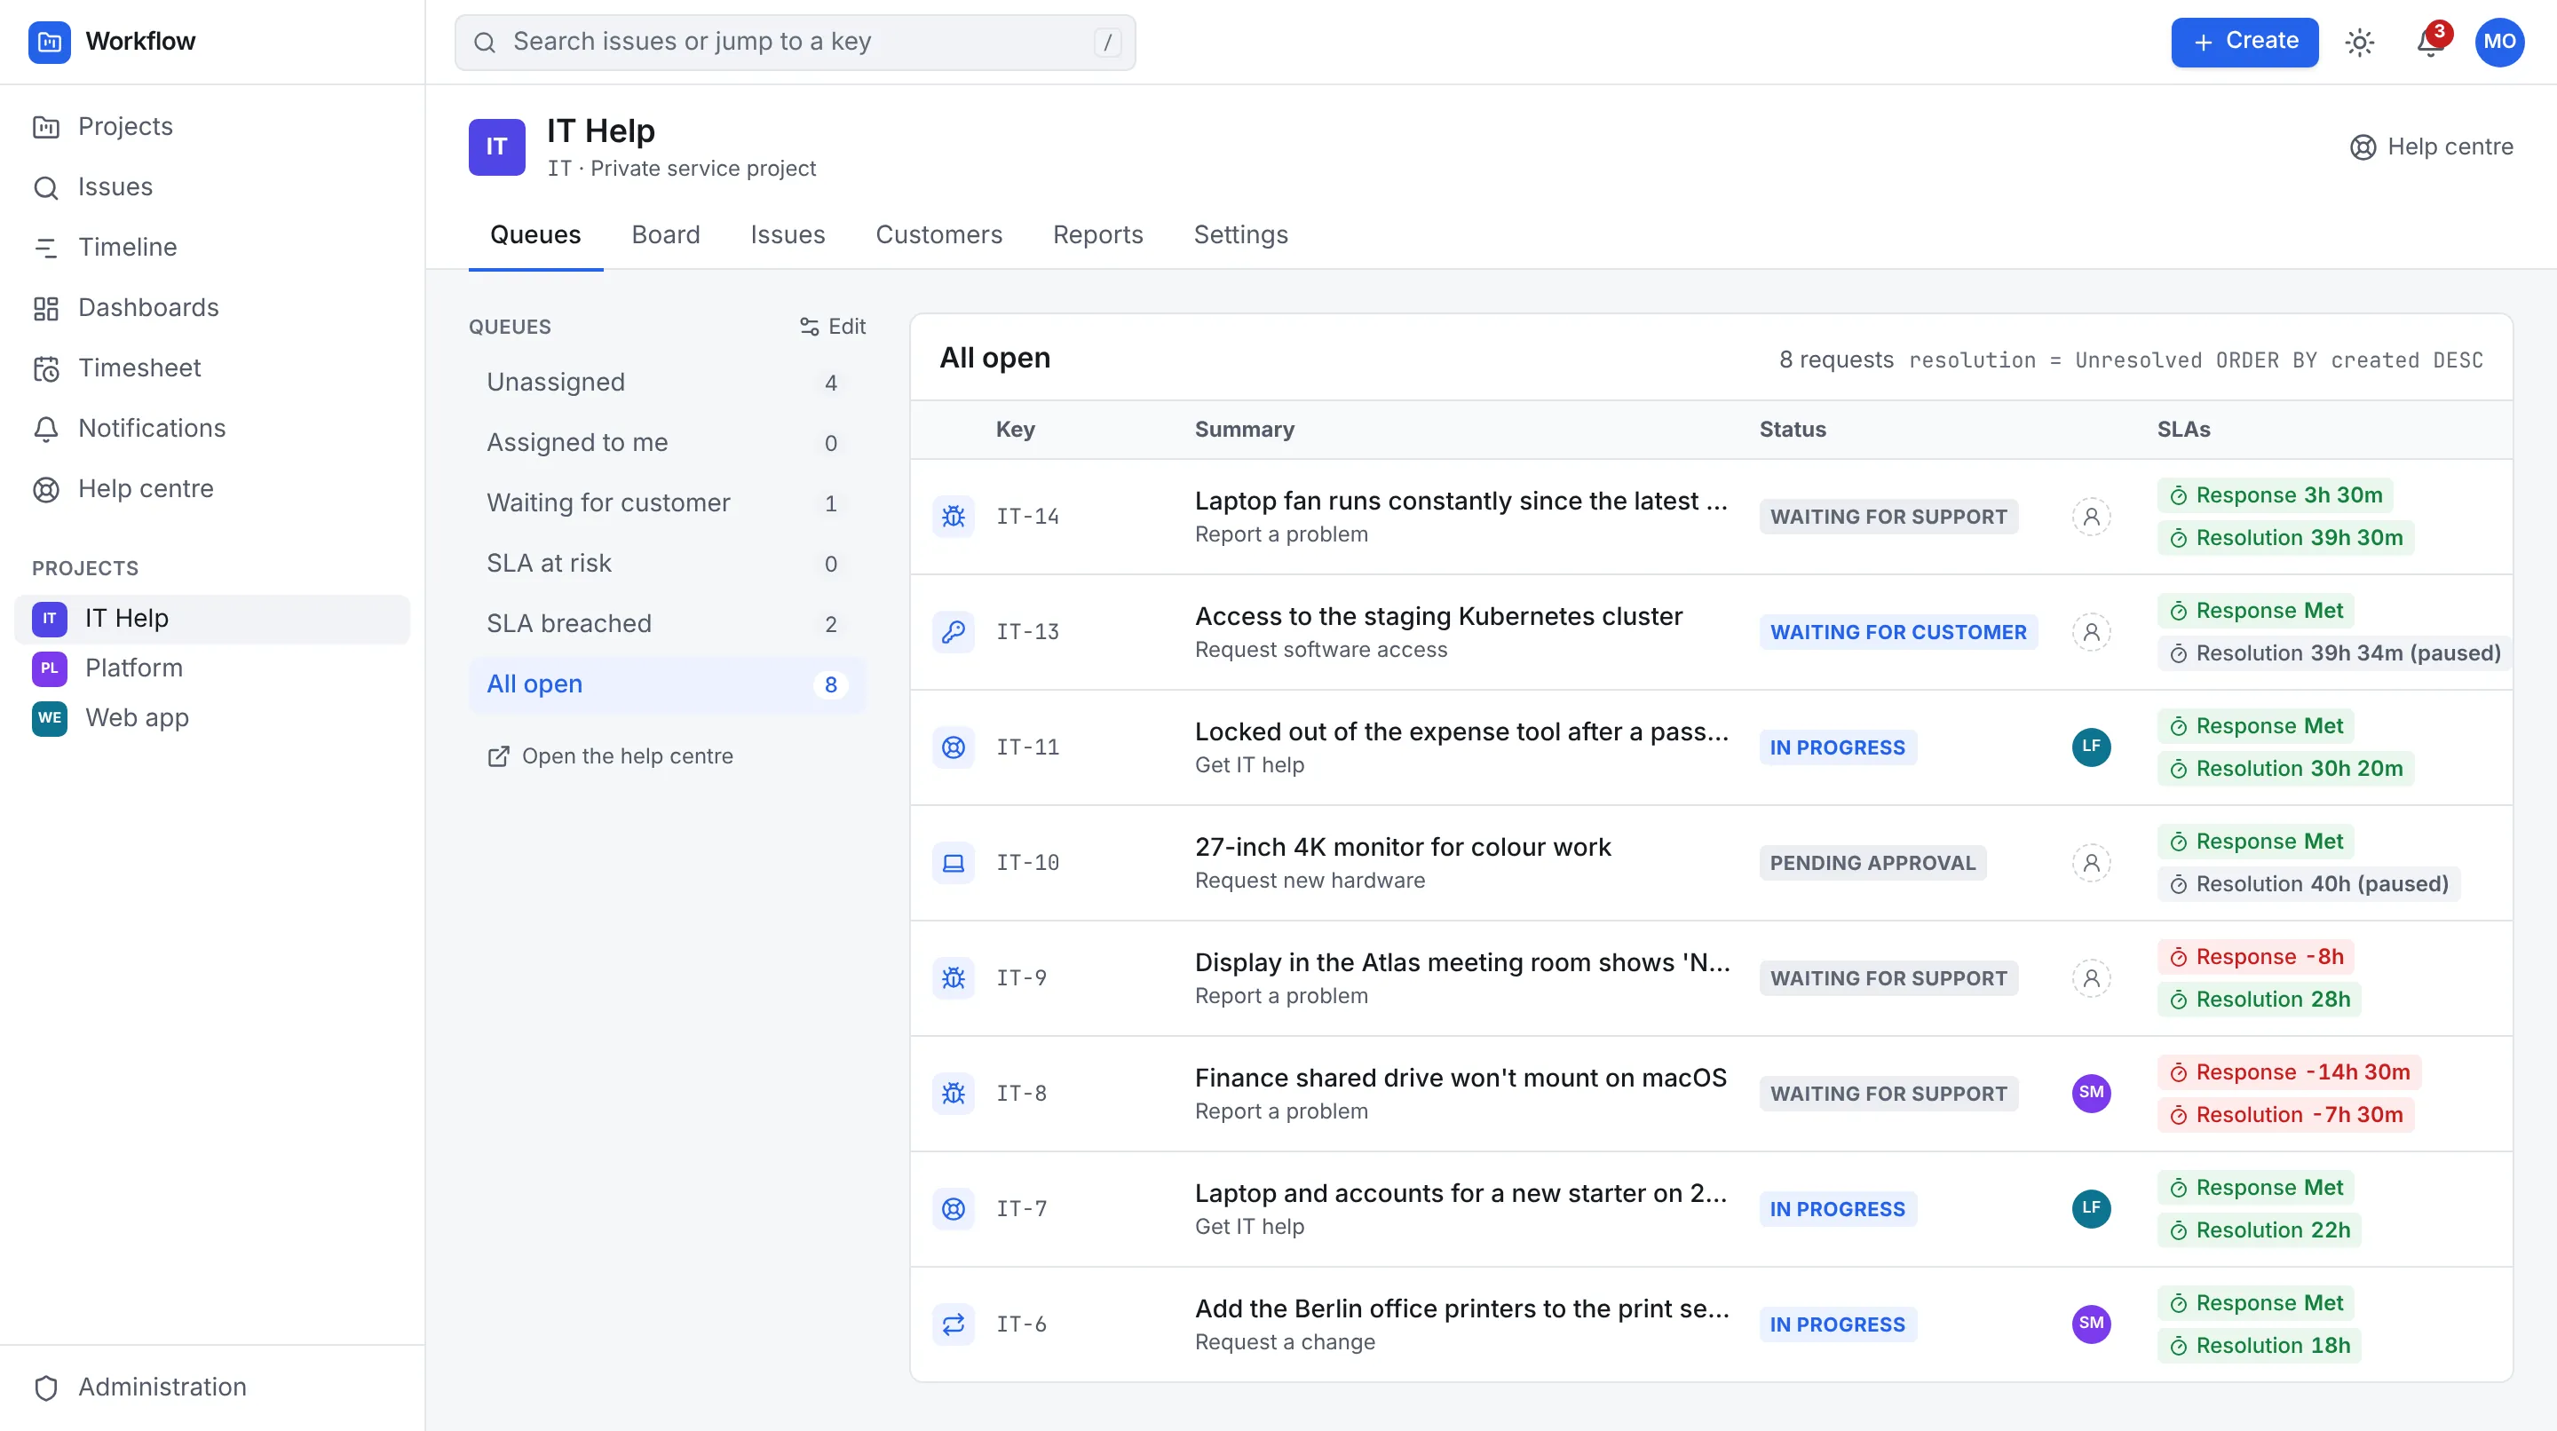Viewport: 2557px width, 1431px height.
Task: Click the IT project avatar in header
Action: (x=496, y=146)
